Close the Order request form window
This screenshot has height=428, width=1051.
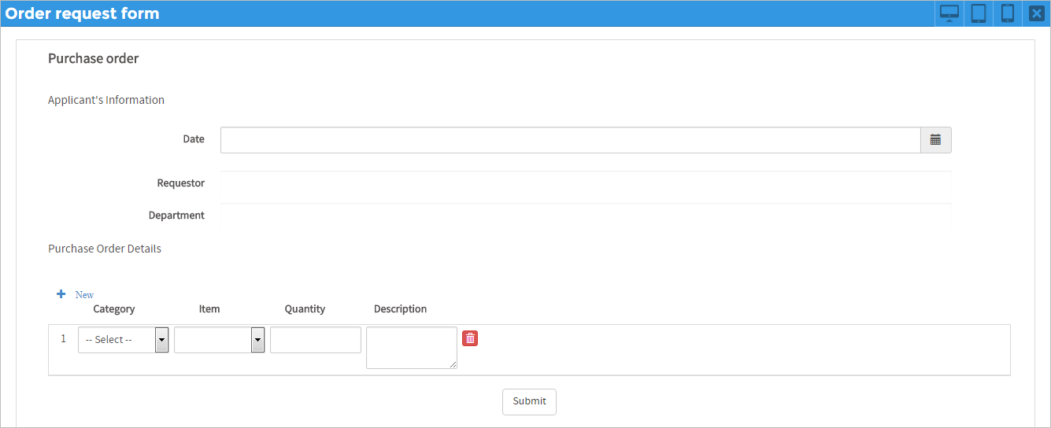tap(1036, 13)
